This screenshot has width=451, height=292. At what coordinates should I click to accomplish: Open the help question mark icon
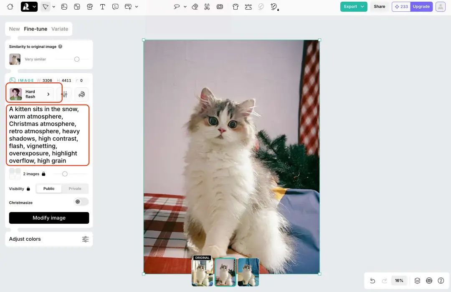441,280
